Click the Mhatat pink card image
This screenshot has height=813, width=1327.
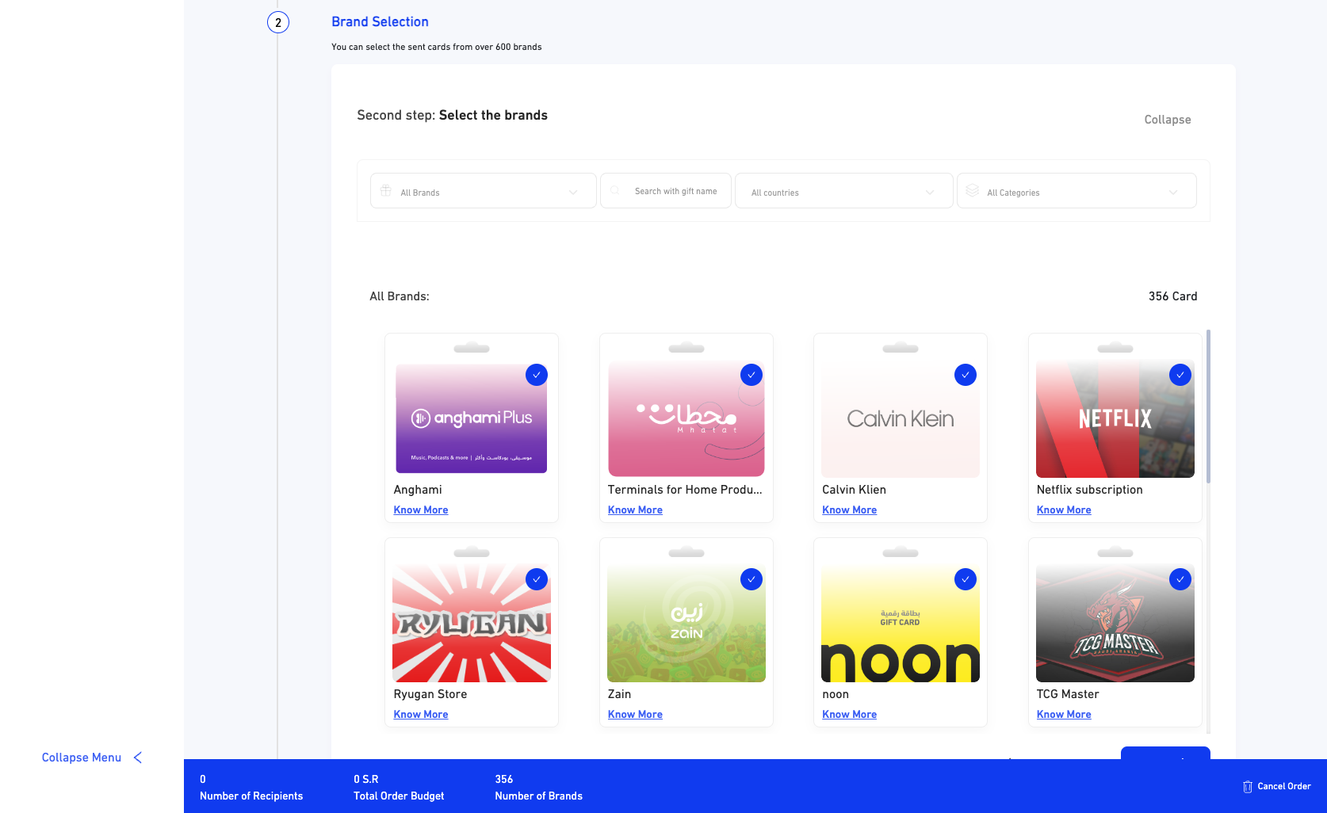[686, 418]
